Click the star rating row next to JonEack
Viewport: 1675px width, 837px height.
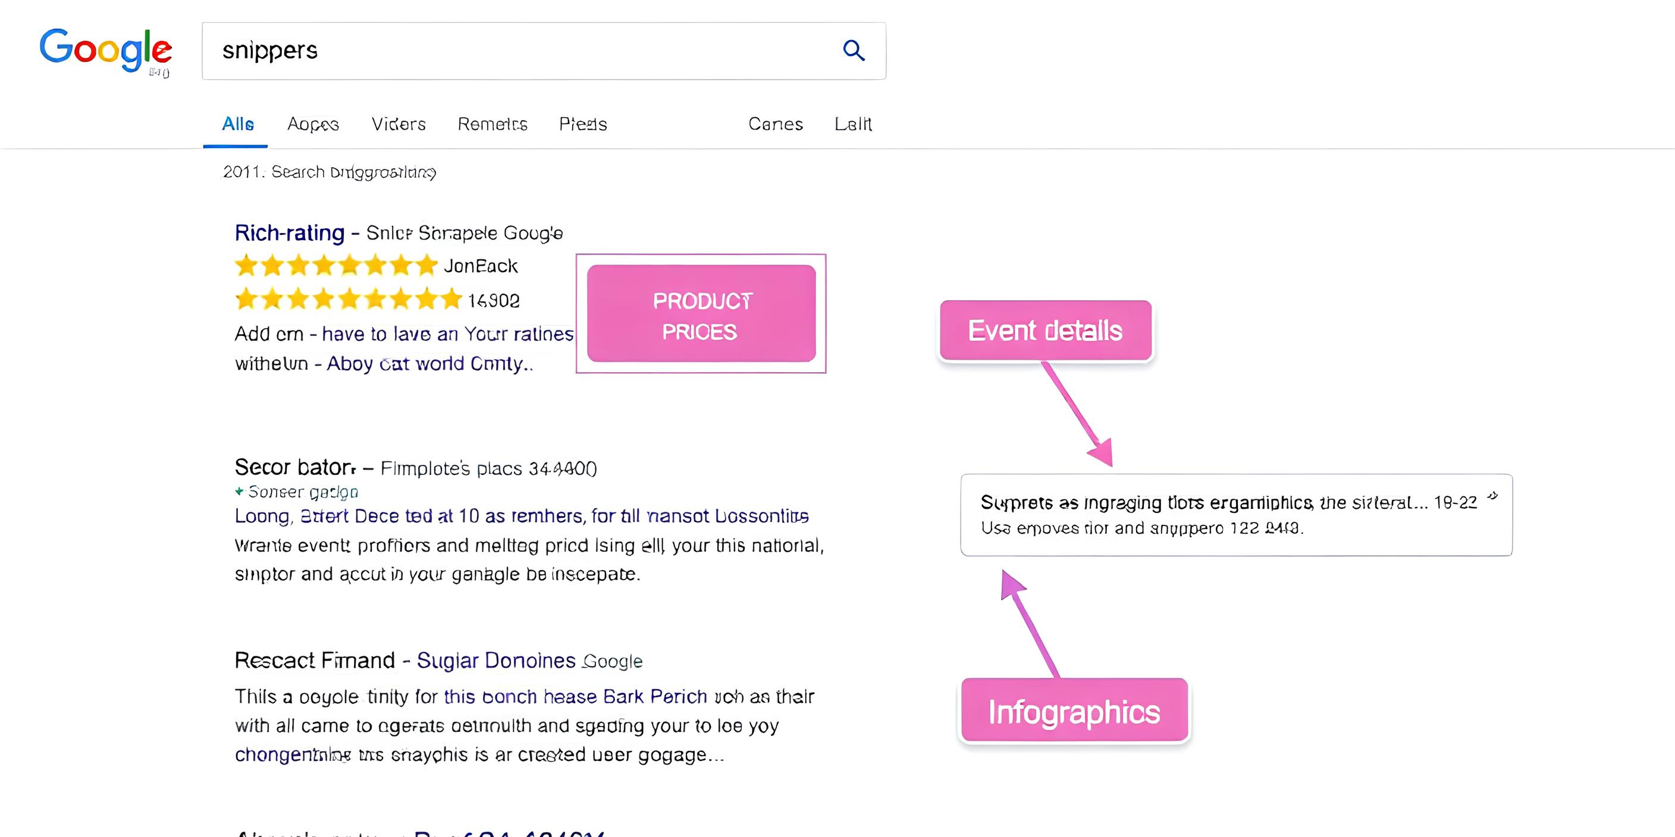[335, 265]
